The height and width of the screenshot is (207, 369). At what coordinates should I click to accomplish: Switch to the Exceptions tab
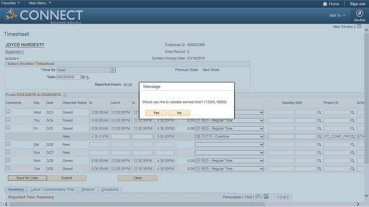tap(110, 190)
